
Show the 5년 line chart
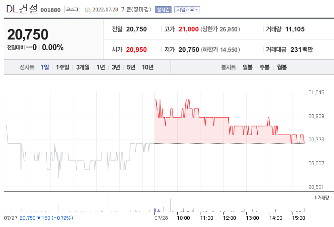tap(131, 67)
